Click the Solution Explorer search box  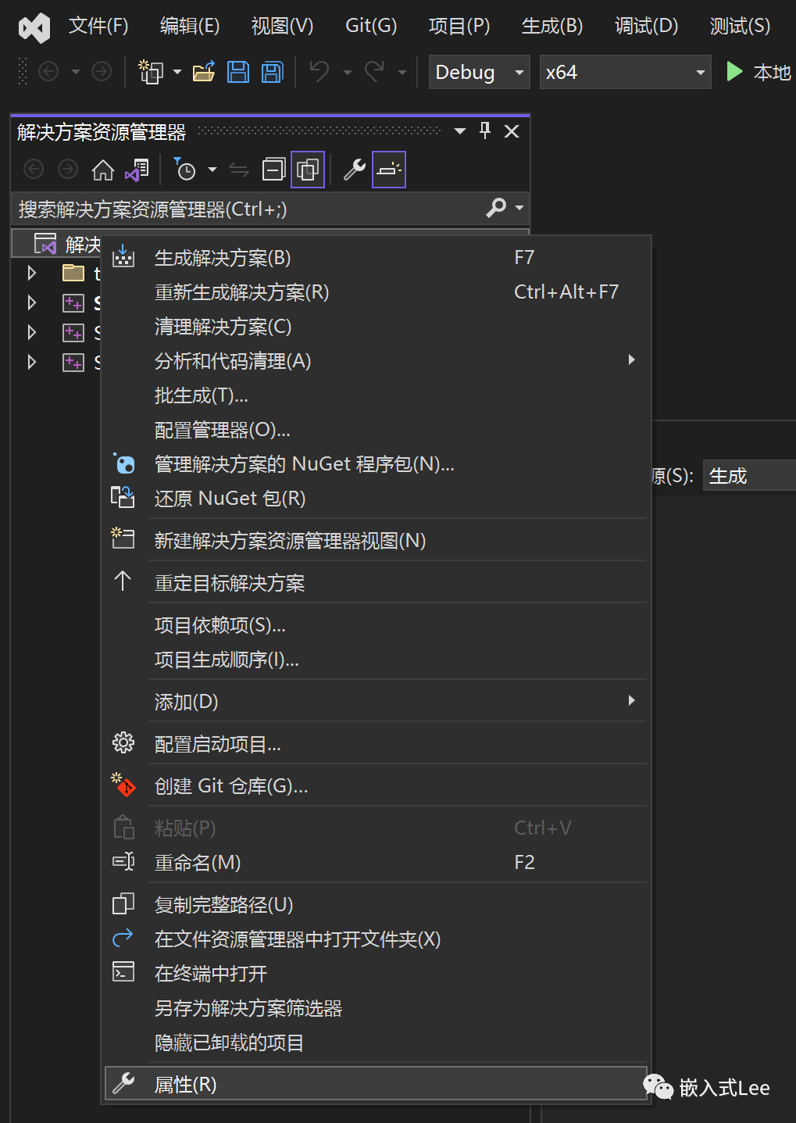[x=234, y=209]
